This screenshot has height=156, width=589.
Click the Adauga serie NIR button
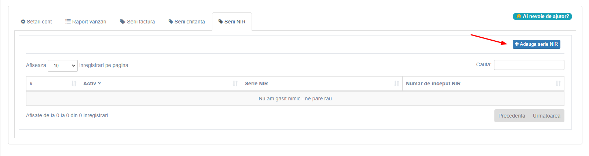tap(537, 44)
